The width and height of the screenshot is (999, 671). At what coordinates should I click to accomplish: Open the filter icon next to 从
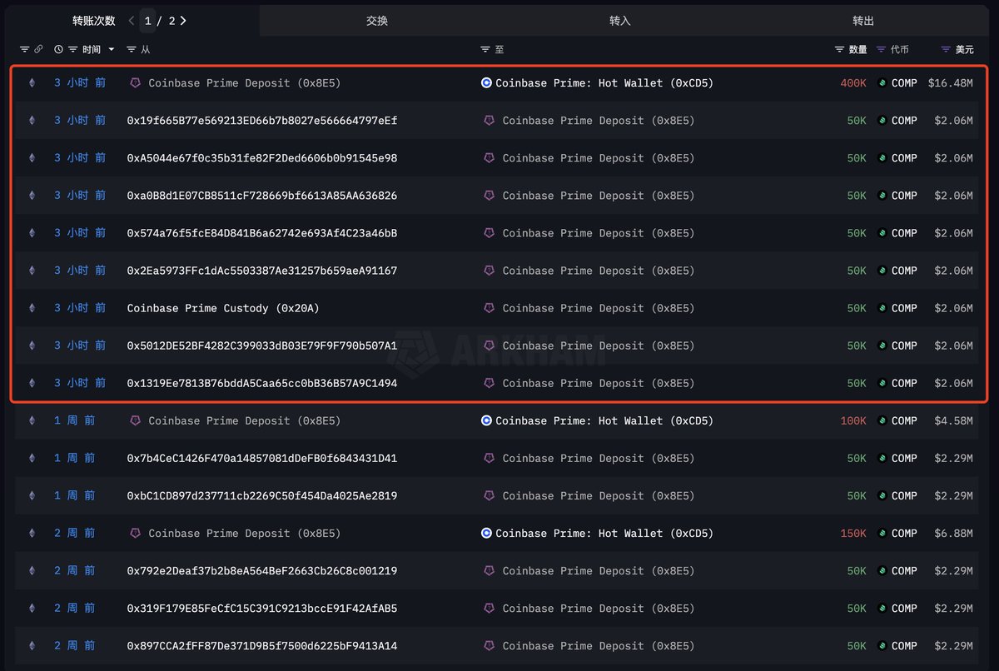(x=132, y=50)
